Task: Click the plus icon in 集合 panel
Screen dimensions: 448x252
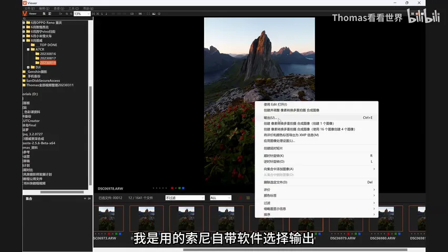Action: click(85, 198)
